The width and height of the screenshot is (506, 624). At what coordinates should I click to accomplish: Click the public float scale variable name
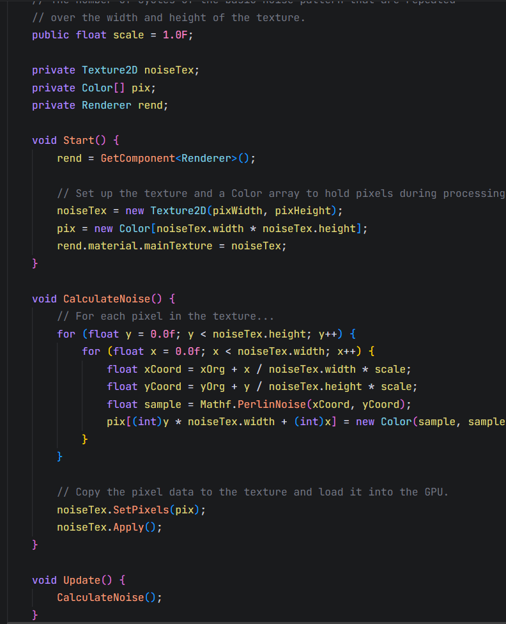pos(128,35)
